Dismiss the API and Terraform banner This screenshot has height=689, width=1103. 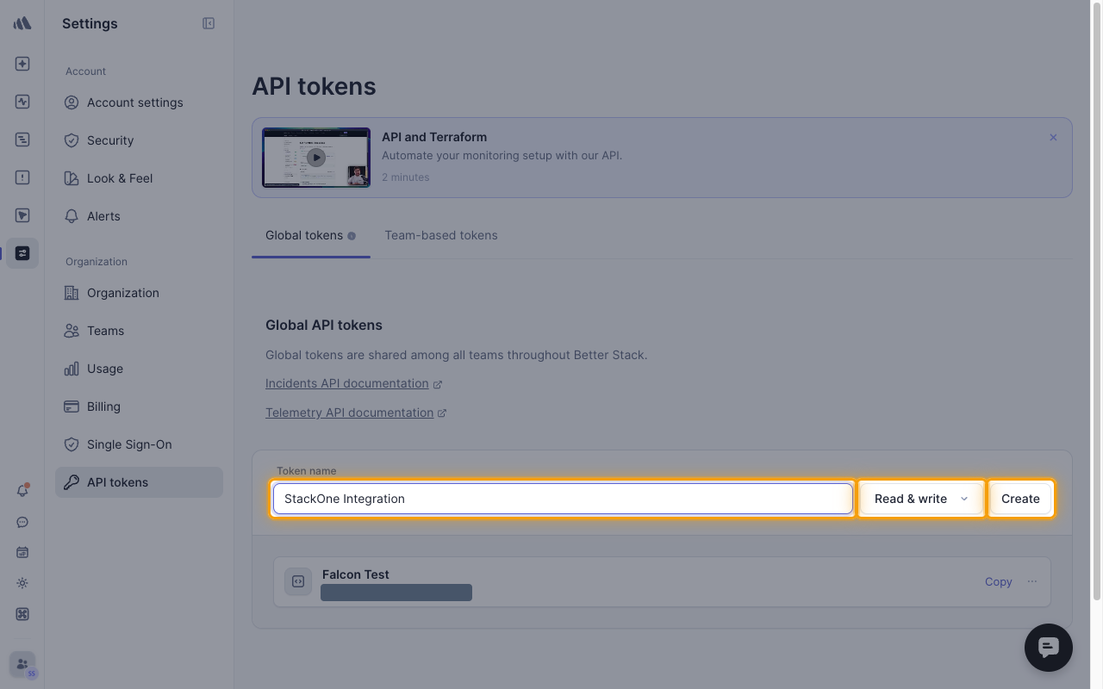pos(1053,137)
